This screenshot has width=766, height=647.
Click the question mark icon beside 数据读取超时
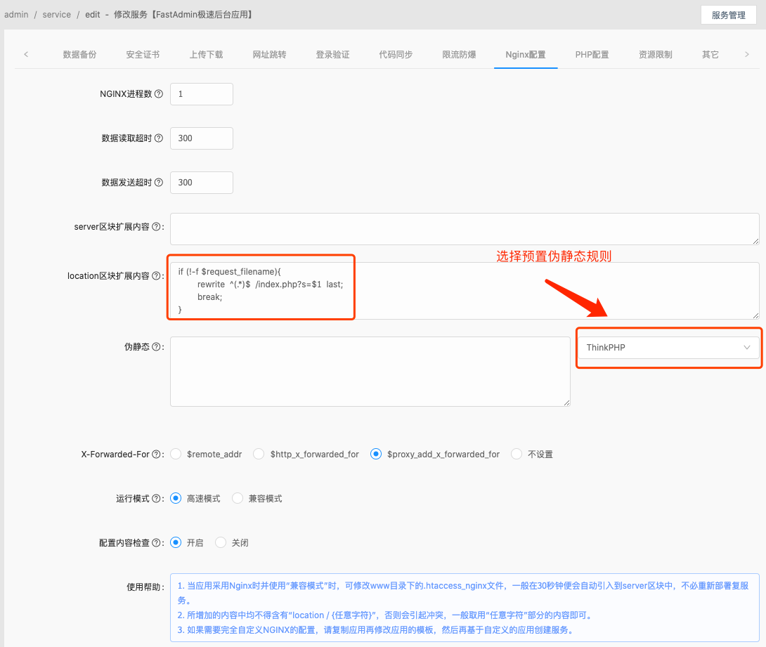[x=157, y=138]
